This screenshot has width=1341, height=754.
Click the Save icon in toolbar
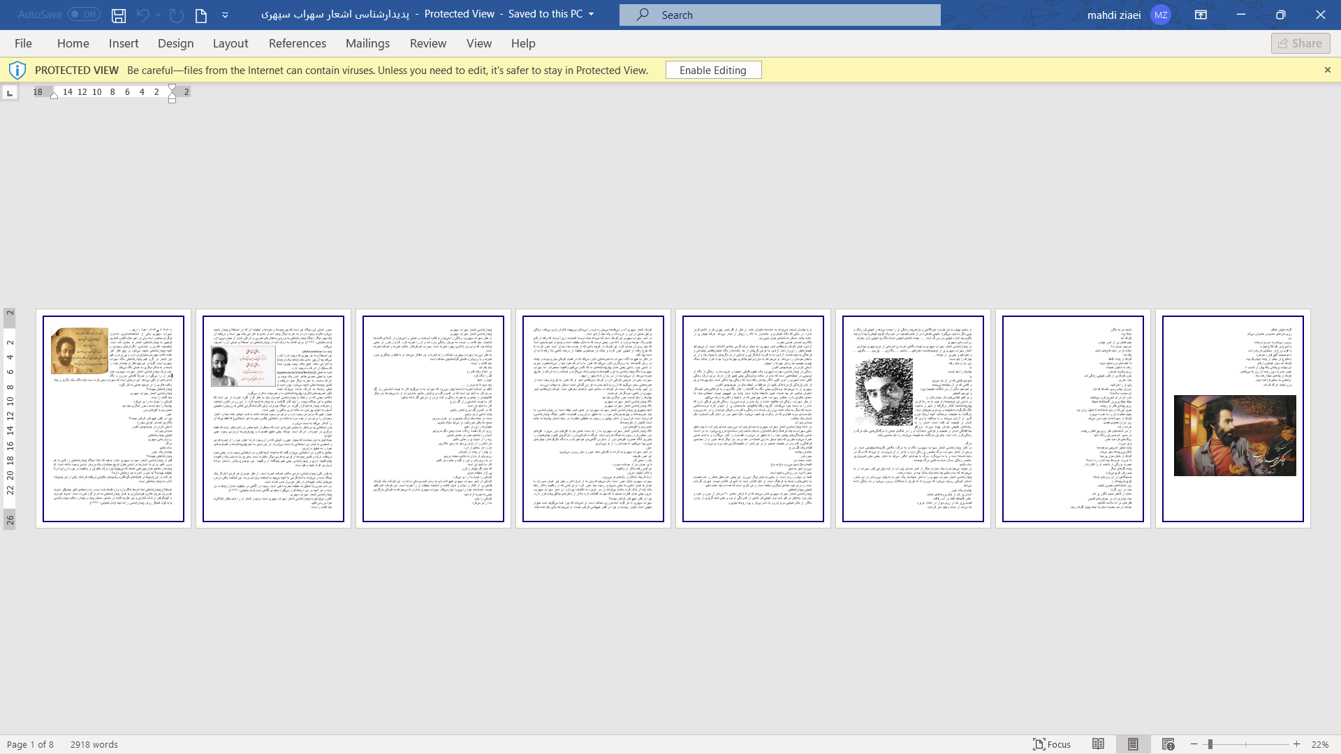pyautogui.click(x=118, y=15)
